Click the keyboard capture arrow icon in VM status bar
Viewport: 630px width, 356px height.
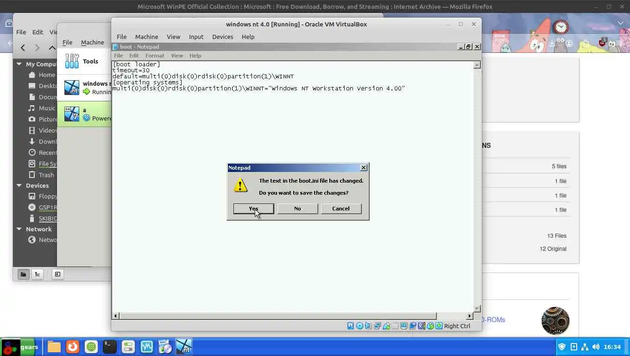[439, 326]
